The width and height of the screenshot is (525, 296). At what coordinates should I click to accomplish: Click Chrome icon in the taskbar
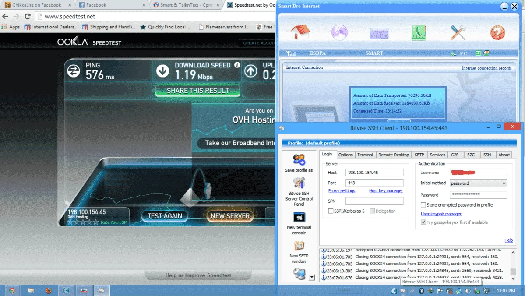click(x=12, y=290)
